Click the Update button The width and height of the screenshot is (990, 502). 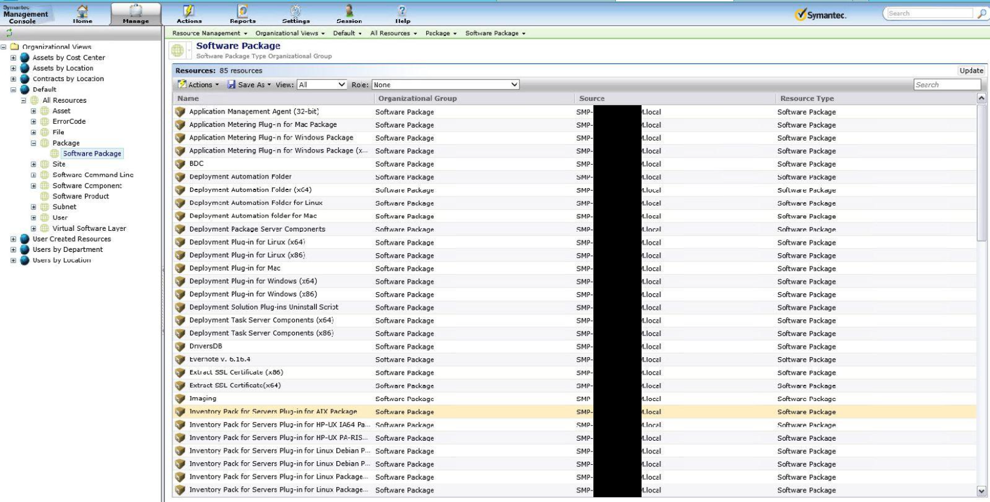click(x=971, y=71)
